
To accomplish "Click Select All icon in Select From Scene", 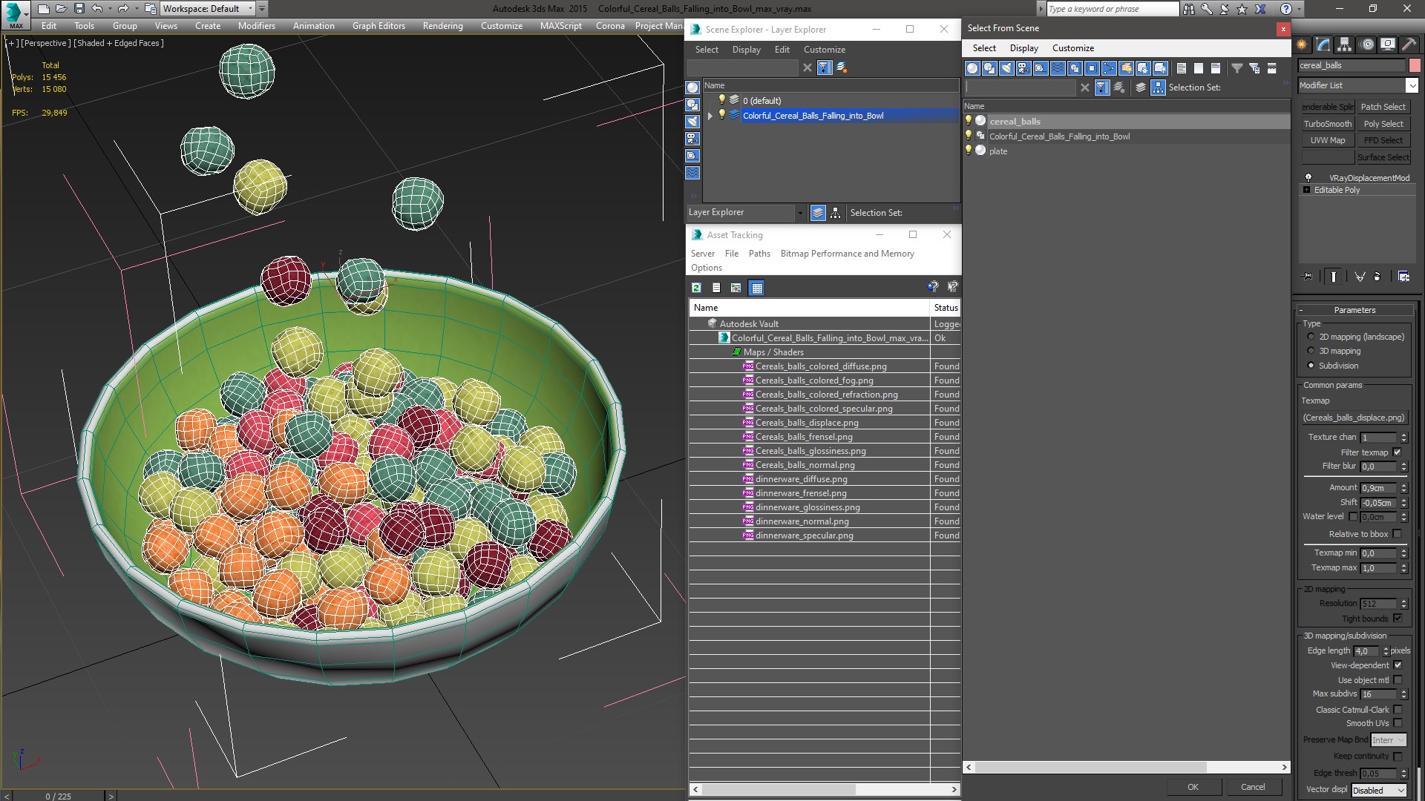I will [1182, 68].
